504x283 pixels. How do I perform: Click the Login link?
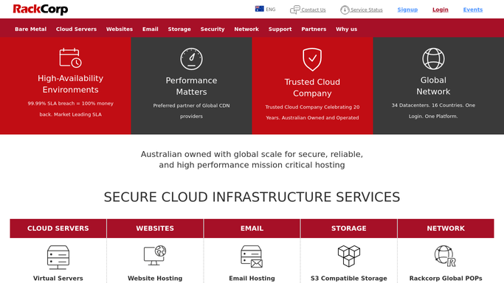[x=441, y=10]
